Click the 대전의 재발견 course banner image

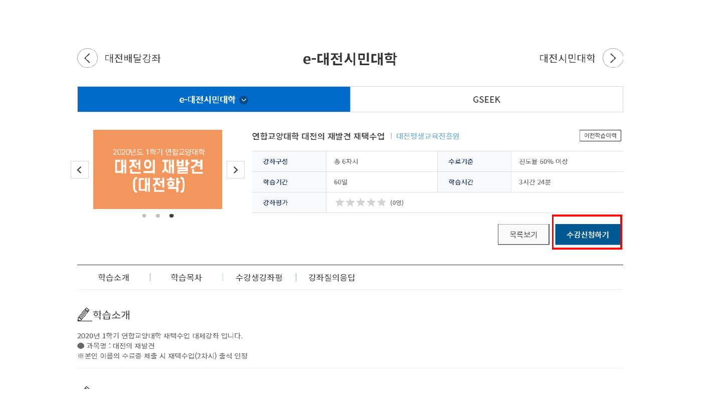click(157, 169)
